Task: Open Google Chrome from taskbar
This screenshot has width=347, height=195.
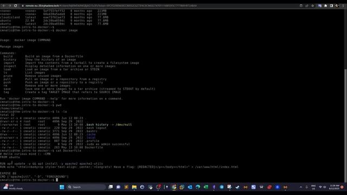Action: [174, 187]
